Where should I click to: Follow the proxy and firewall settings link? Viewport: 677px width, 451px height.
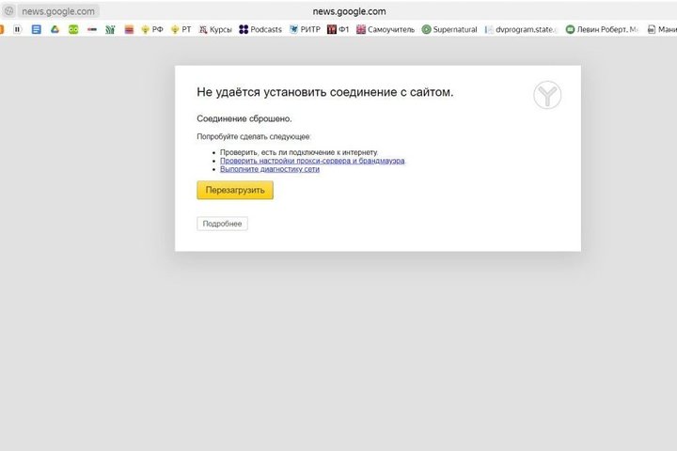[x=312, y=161]
